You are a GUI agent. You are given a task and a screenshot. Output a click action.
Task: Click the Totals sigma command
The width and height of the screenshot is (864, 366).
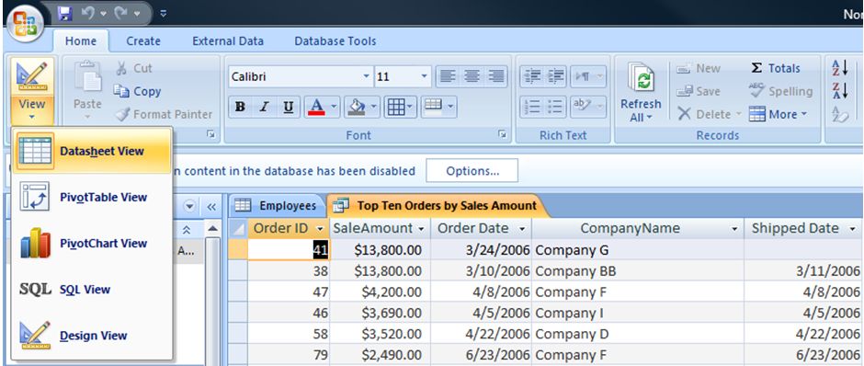click(776, 68)
